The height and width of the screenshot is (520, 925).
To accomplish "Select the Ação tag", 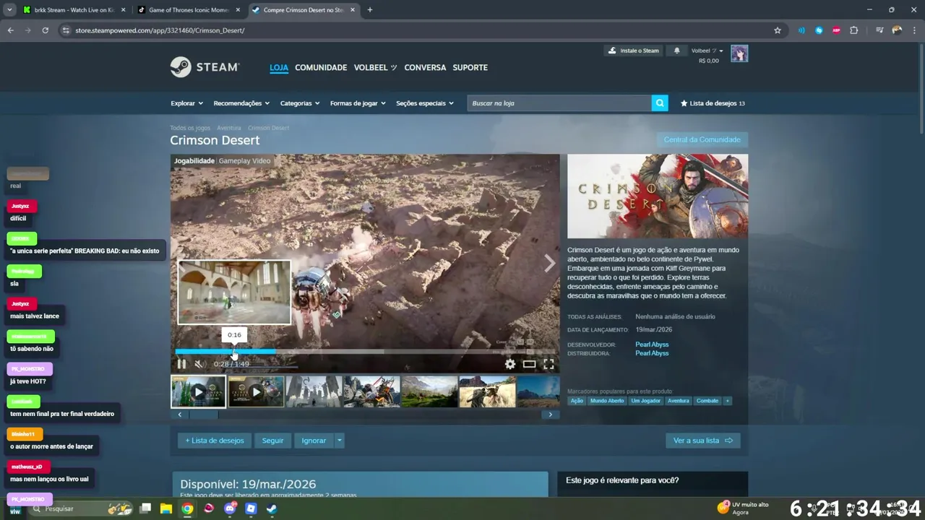I will pos(577,401).
